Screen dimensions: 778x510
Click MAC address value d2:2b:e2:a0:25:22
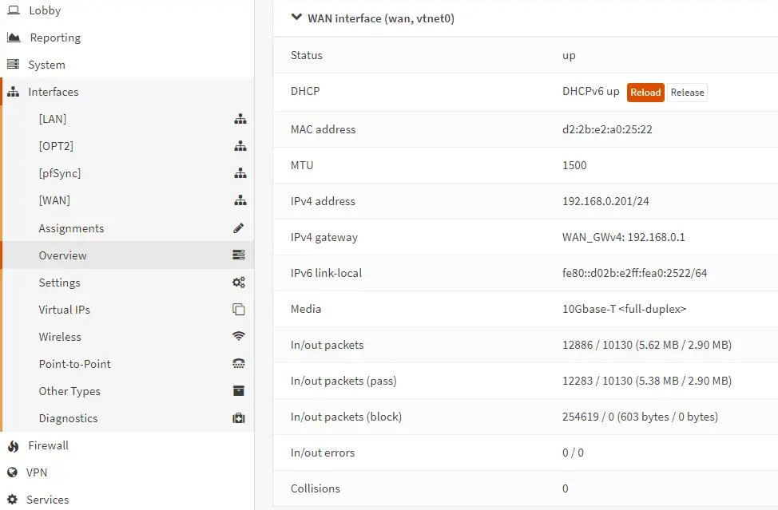click(607, 129)
